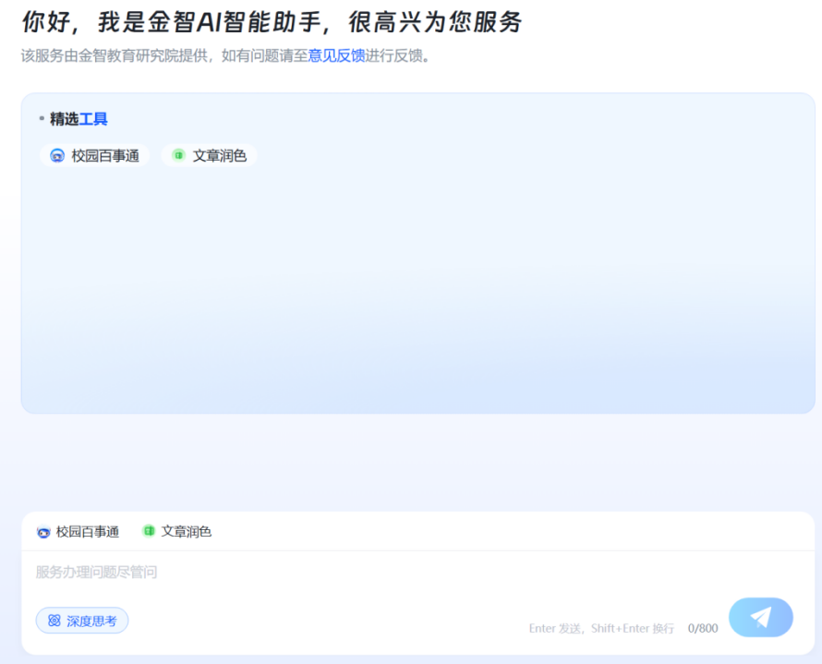Toggle the 深度思考 deep thinking mode
Viewport: 822px width, 664px height.
[x=82, y=621]
